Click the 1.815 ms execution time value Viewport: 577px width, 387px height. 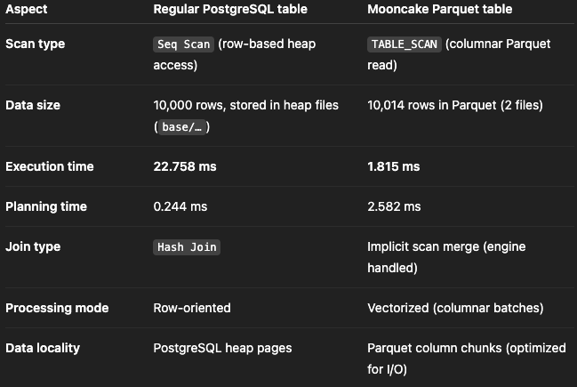pos(394,166)
